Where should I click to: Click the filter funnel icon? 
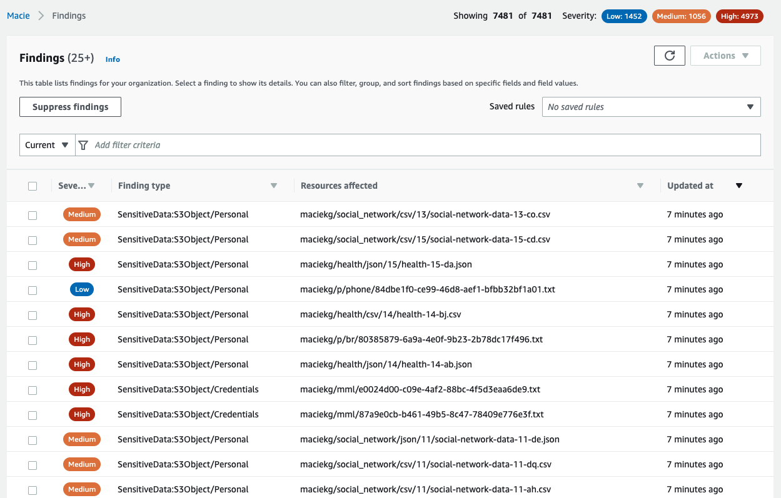point(83,145)
